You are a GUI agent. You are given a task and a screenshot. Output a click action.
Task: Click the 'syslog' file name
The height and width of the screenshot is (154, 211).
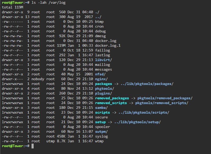coord(102,136)
